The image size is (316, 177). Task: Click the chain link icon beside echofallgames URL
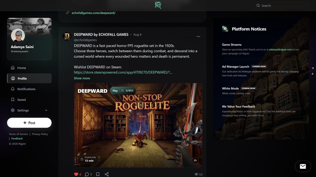(x=68, y=13)
